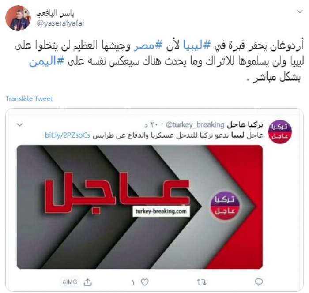Click the تركيا عاجل account name
Image resolution: width=309 pixels, height=293 pixels.
coord(245,125)
